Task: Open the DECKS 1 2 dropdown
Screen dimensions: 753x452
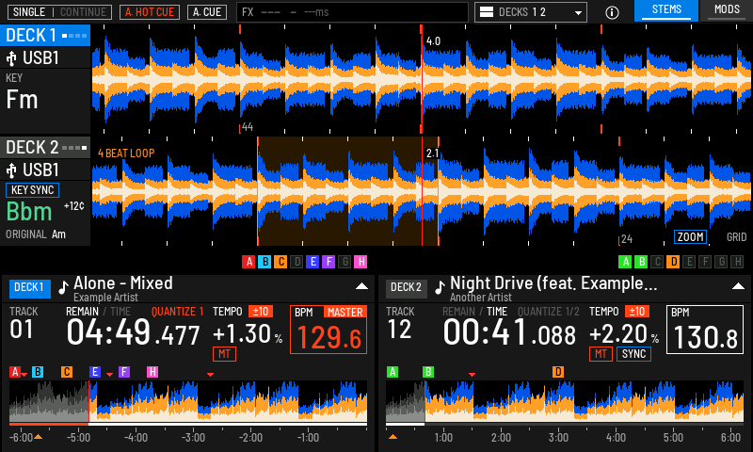Action: click(x=531, y=12)
